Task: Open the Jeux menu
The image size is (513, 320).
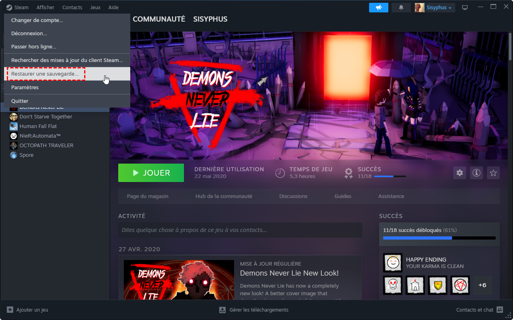Action: point(95,7)
